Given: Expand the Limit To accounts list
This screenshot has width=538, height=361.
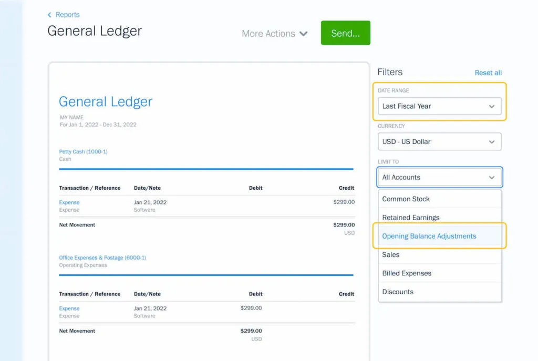Looking at the screenshot, I should [439, 177].
